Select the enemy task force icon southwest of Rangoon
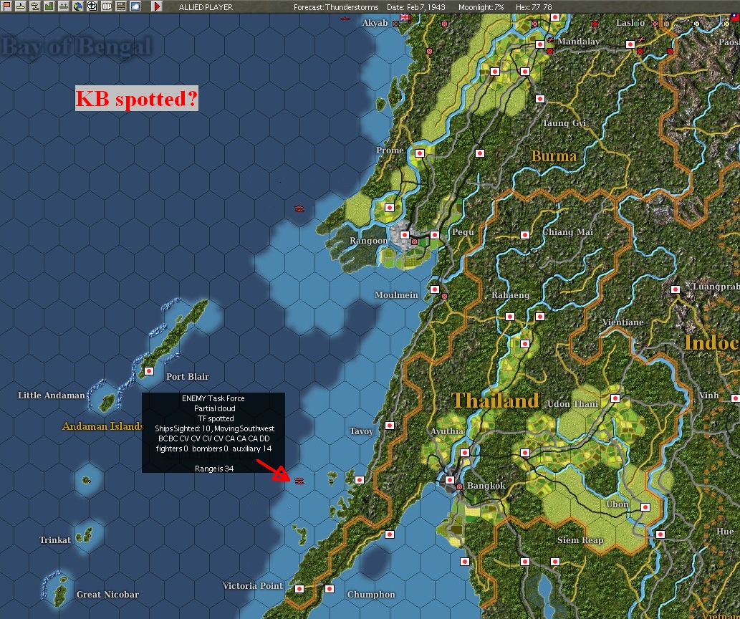 point(299,208)
